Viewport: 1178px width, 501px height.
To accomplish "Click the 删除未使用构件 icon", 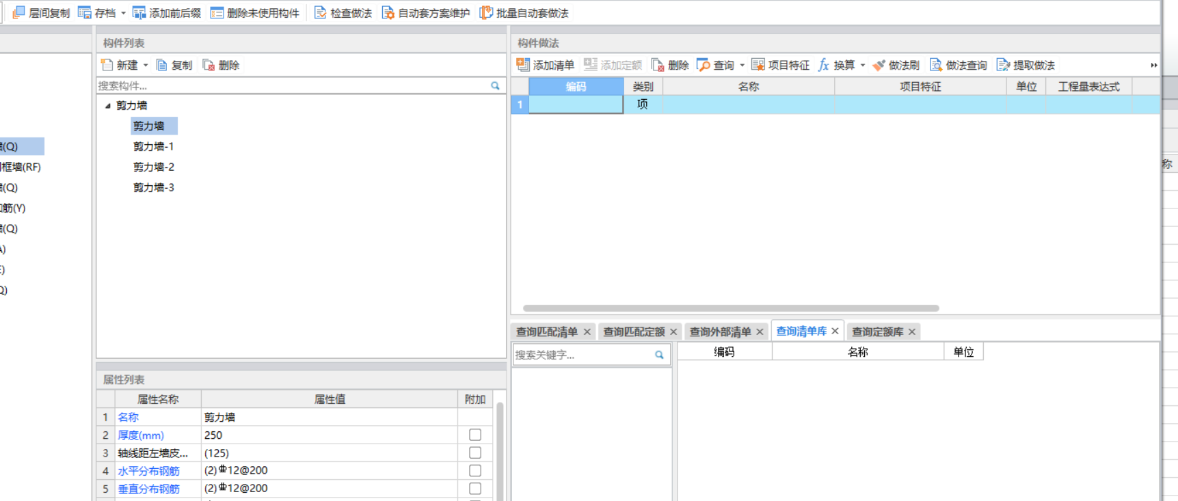I will [x=217, y=12].
